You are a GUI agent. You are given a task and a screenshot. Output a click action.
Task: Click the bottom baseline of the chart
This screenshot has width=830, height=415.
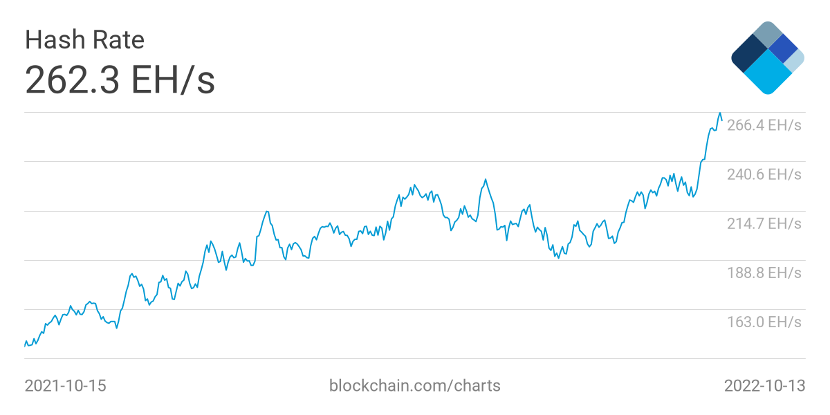point(415,358)
